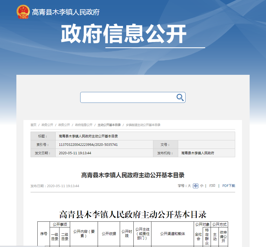Viewport: 266px width, 247px height.
Task: Open 政府信息公开 breadcrumb link
Action: click(84, 125)
